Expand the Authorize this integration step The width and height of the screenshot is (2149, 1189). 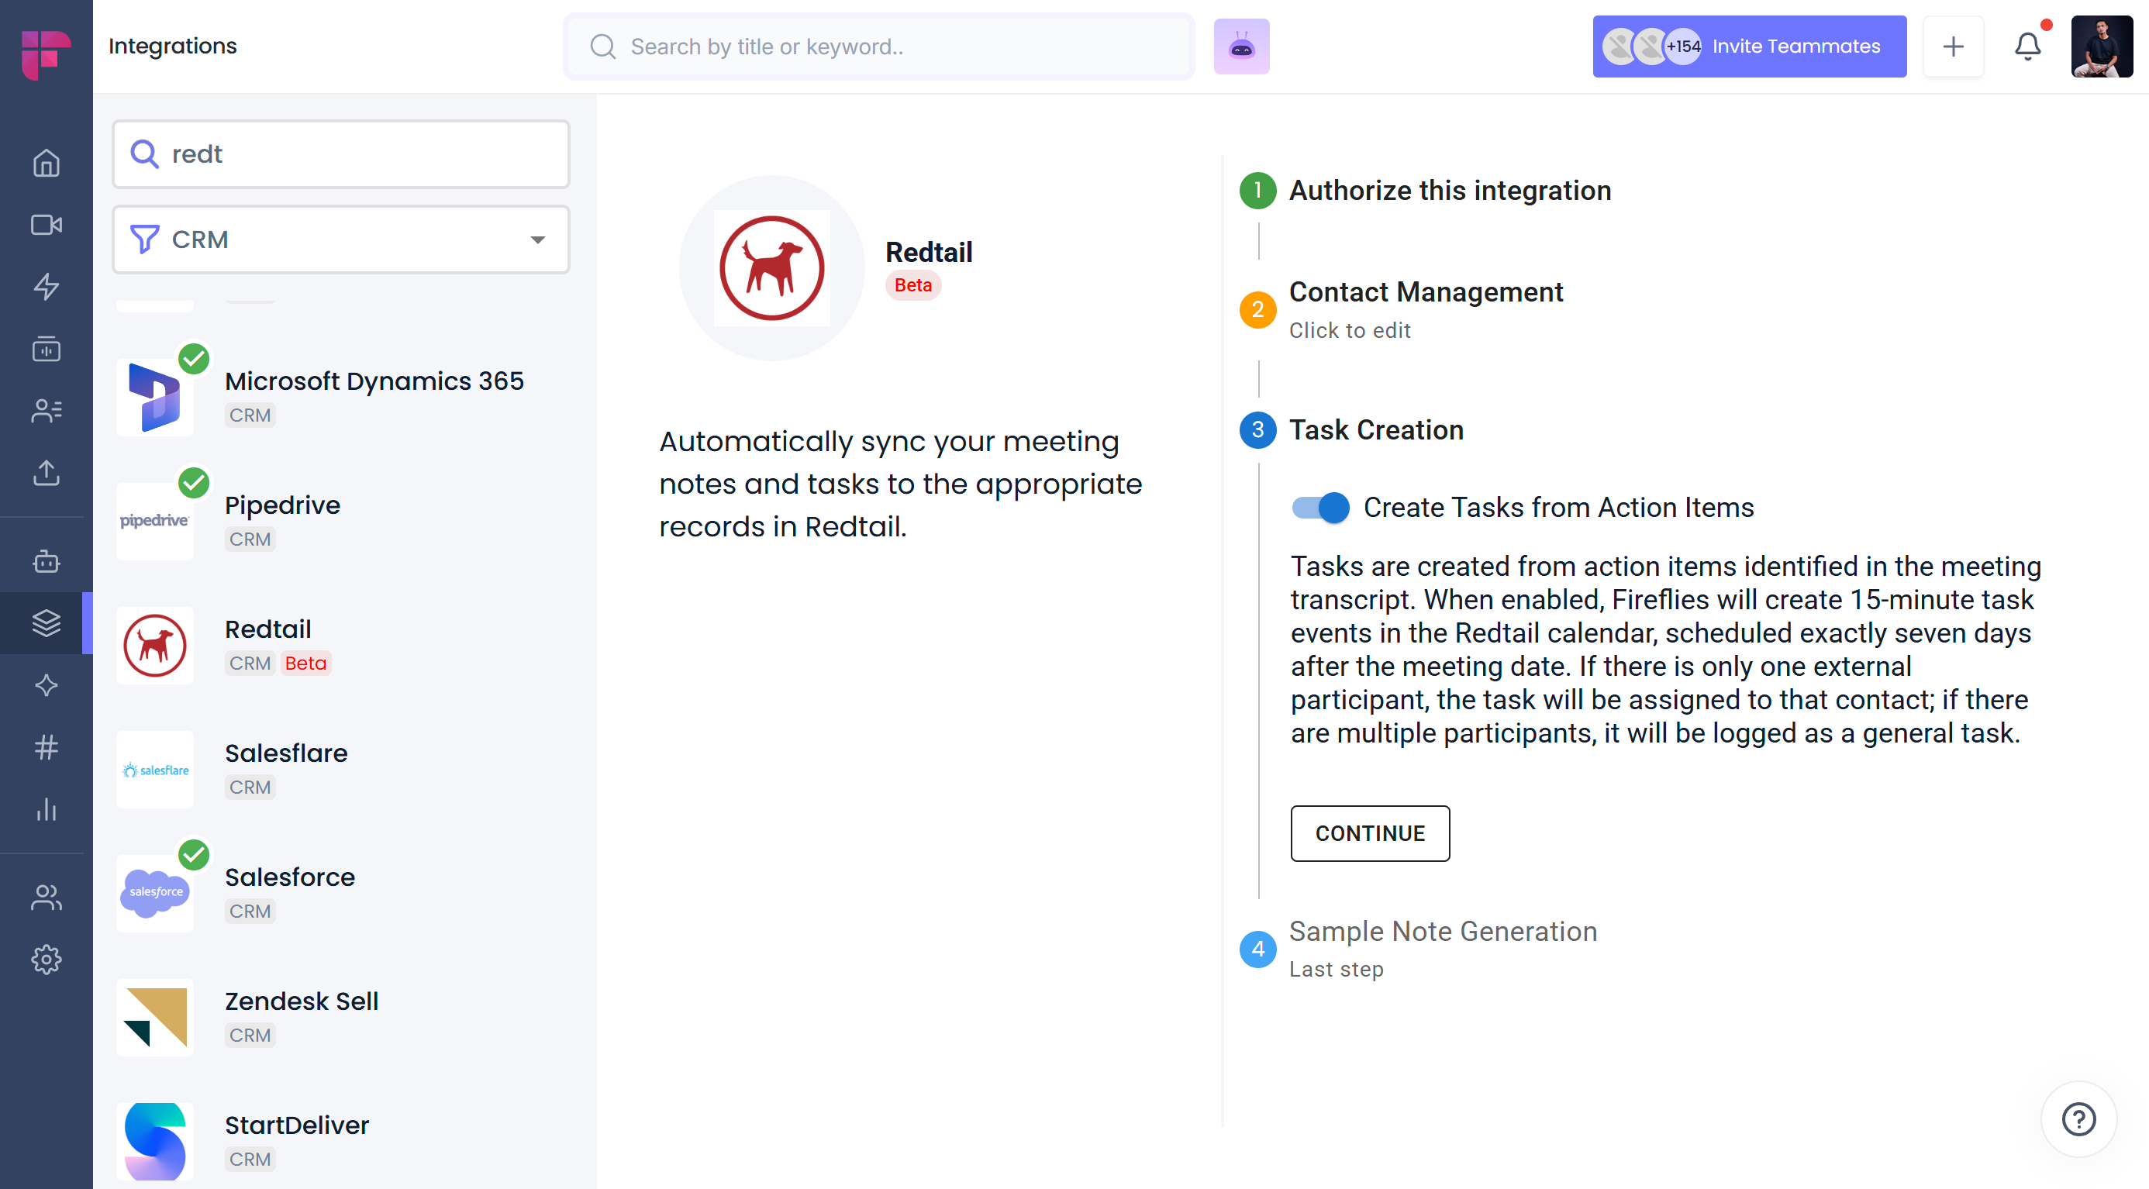click(x=1450, y=191)
